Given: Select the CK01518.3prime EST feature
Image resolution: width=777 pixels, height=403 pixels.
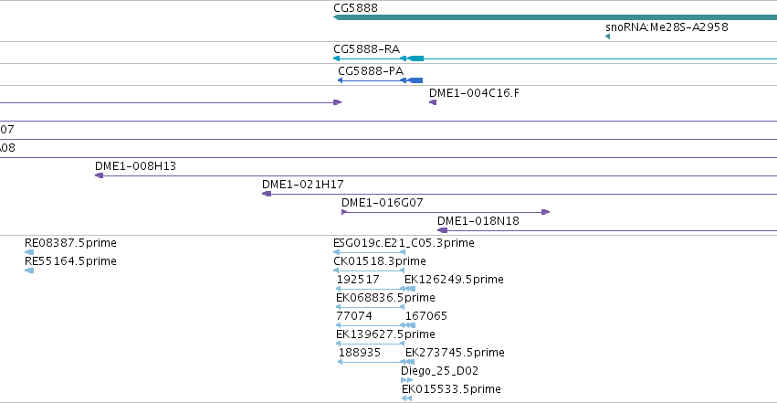Looking at the screenshot, I should (x=369, y=270).
